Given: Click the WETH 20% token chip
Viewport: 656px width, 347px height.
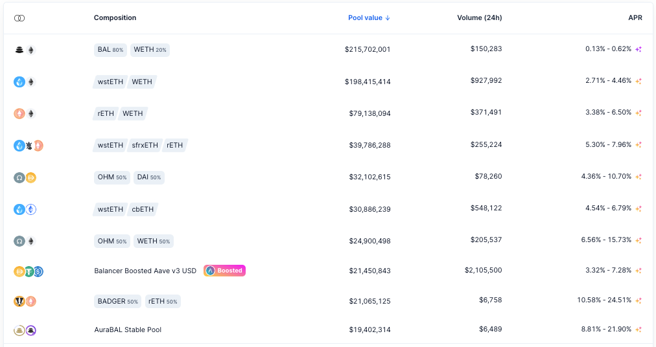Looking at the screenshot, I should point(150,50).
